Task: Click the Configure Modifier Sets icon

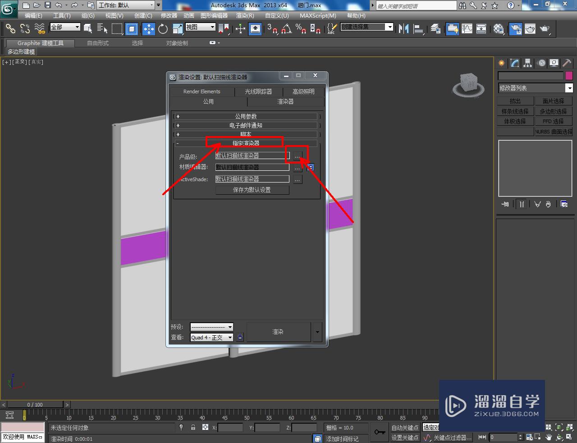Action: pos(564,204)
